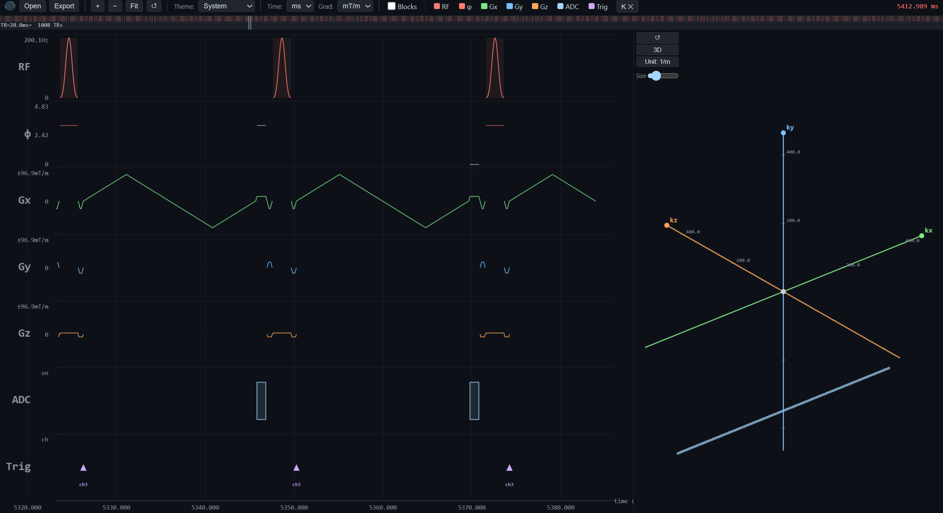943x513 pixels.
Task: Click second Trig ch3 marker triangle
Action: 296,467
